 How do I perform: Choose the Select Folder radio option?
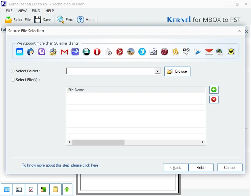(x=13, y=71)
